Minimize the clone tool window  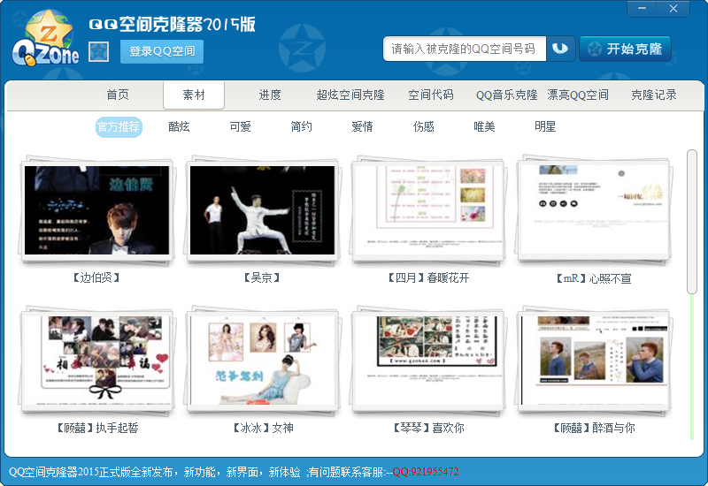(x=643, y=9)
